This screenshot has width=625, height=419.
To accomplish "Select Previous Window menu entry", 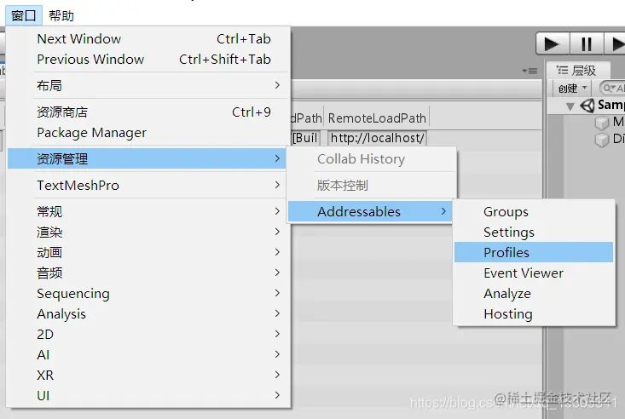I will pos(148,60).
